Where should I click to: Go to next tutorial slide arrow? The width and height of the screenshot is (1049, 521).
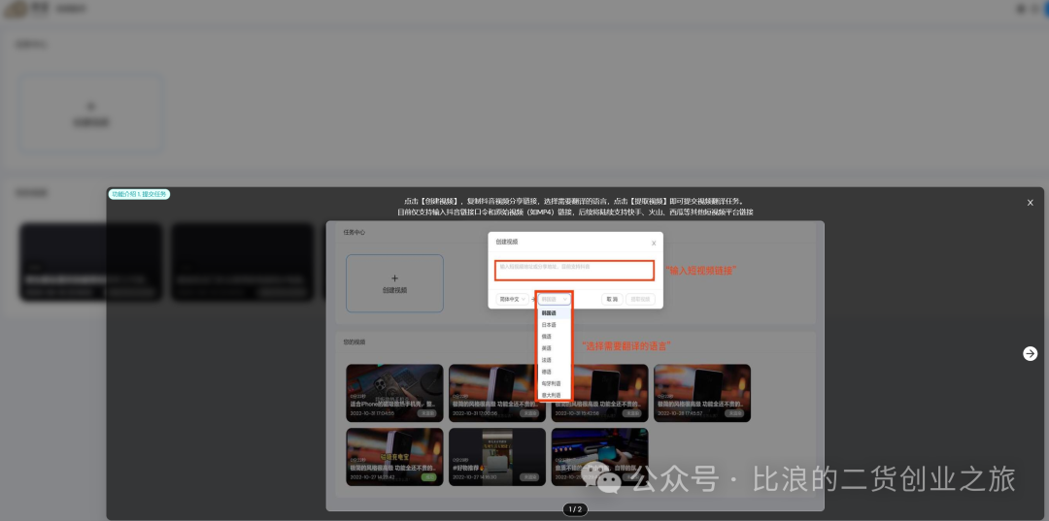pyautogui.click(x=1030, y=354)
